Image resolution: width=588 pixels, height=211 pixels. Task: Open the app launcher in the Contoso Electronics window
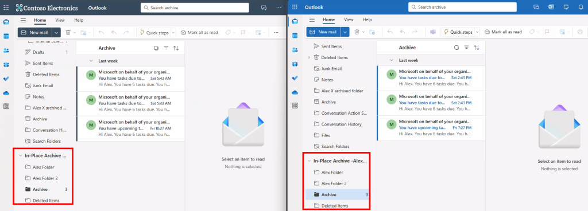click(x=6, y=7)
